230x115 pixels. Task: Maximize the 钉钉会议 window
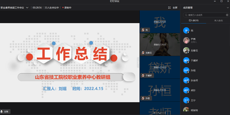click(x=221, y=1)
